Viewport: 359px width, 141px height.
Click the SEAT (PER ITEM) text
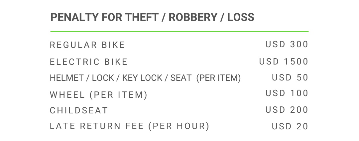click(x=205, y=78)
